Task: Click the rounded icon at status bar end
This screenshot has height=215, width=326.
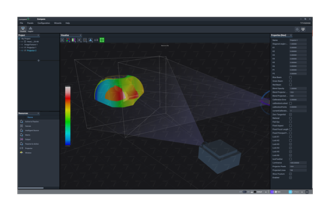Action: [x=307, y=192]
